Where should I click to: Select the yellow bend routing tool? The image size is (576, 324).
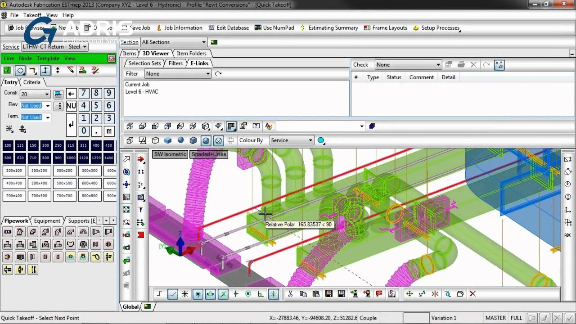point(32,70)
